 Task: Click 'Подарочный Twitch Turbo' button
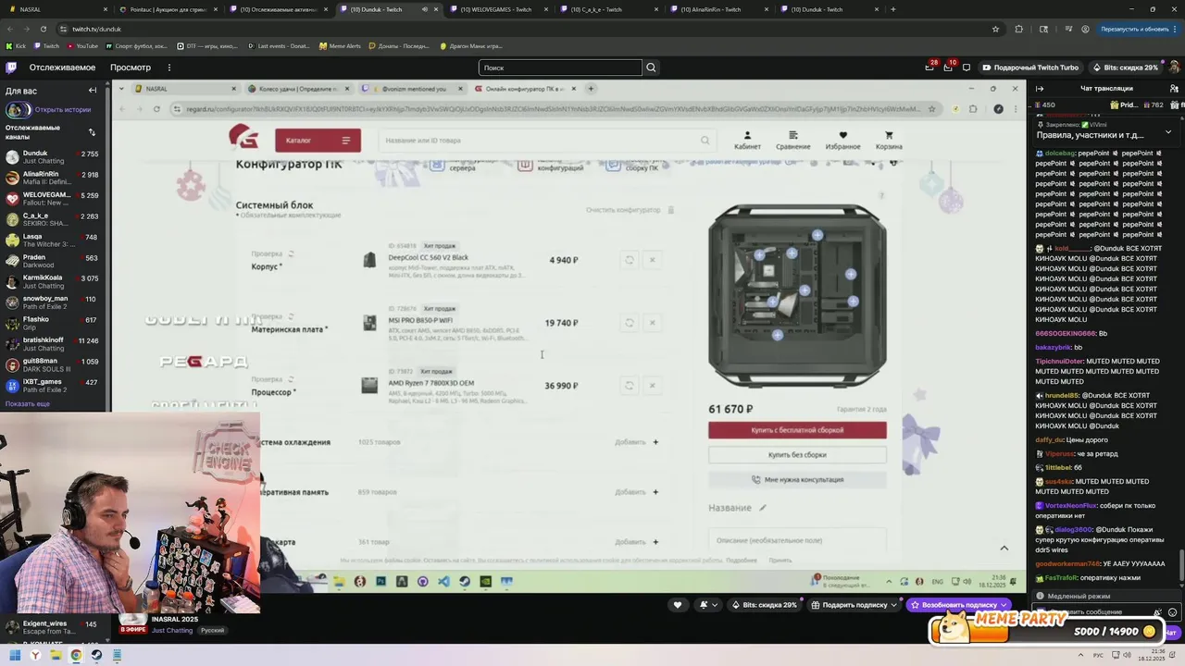click(1030, 68)
